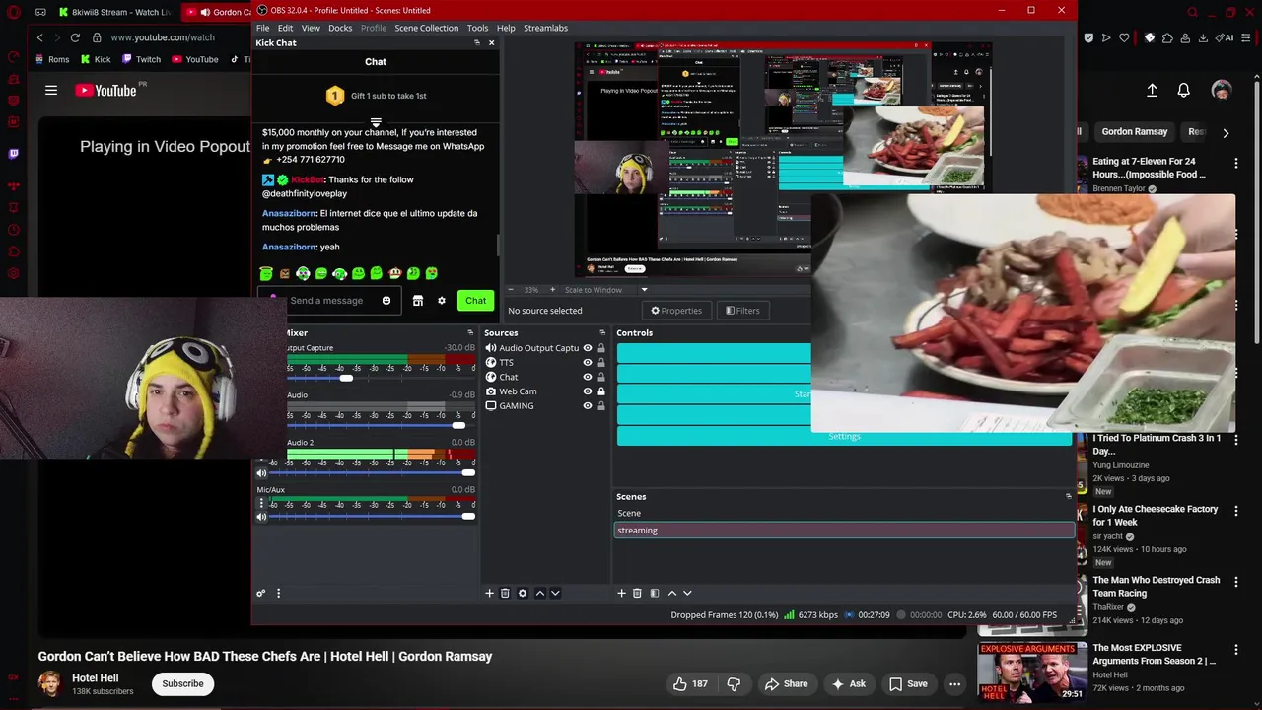This screenshot has width=1262, height=710.
Task: Hide the Chat source
Action: pos(588,377)
